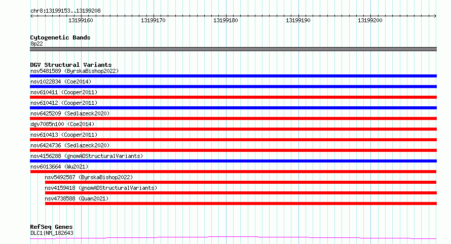Image resolution: width=451 pixels, height=244 pixels.
Task: Click the red bar under nsv610411
Action: tap(233, 97)
